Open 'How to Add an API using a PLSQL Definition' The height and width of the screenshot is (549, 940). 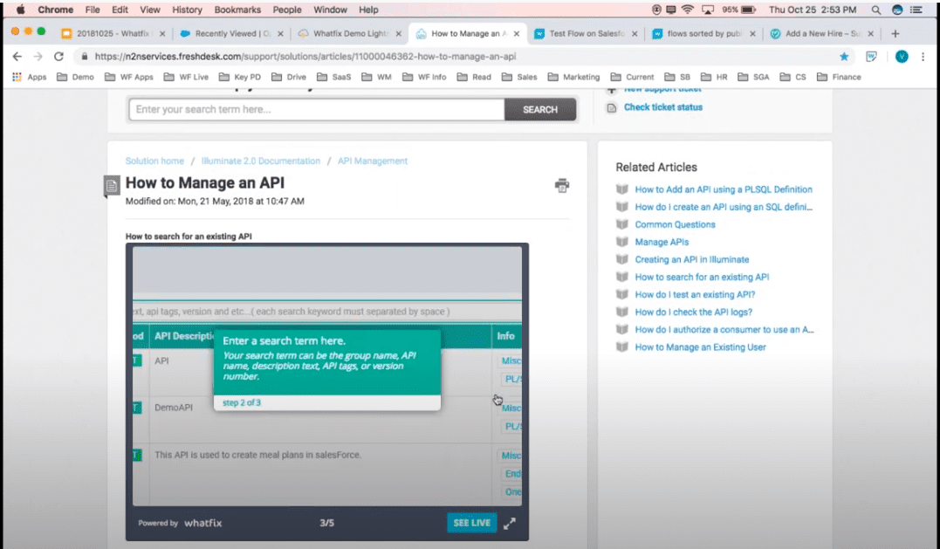pos(724,189)
